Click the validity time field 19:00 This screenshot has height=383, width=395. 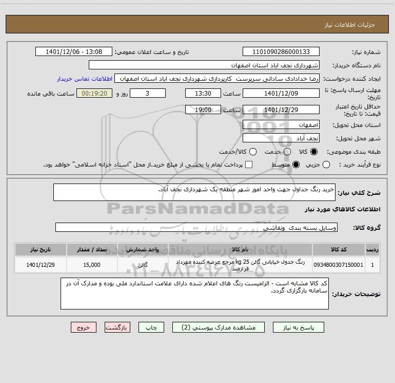click(203, 110)
